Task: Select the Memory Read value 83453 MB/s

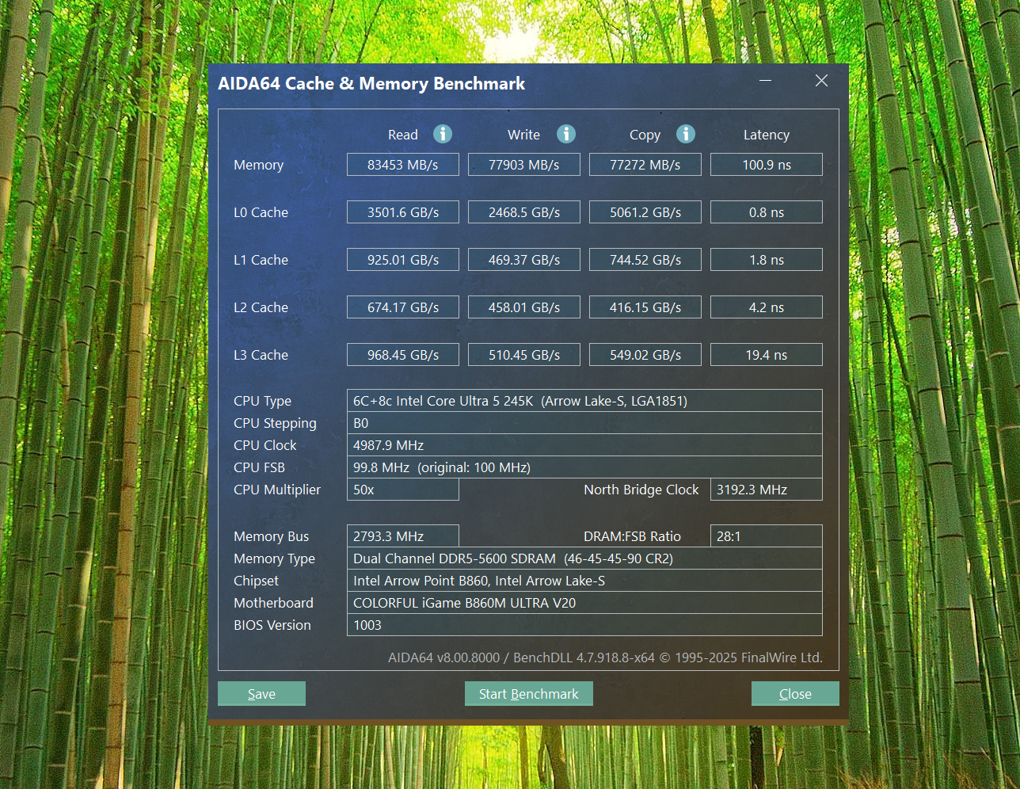Action: [403, 165]
